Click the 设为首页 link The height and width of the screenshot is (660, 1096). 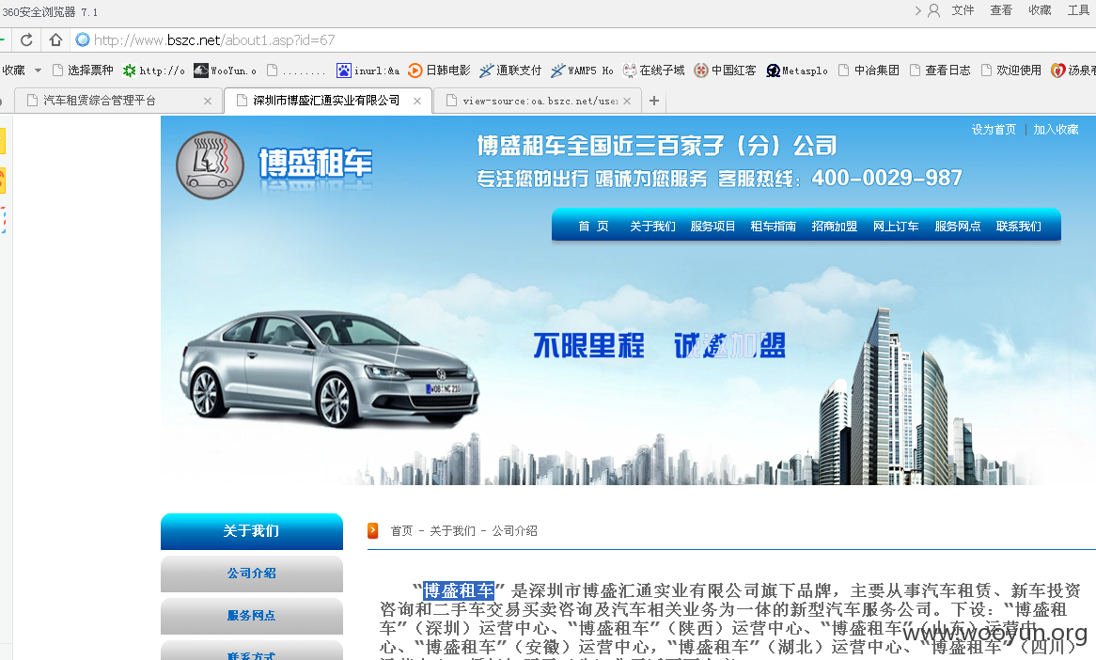pos(994,130)
